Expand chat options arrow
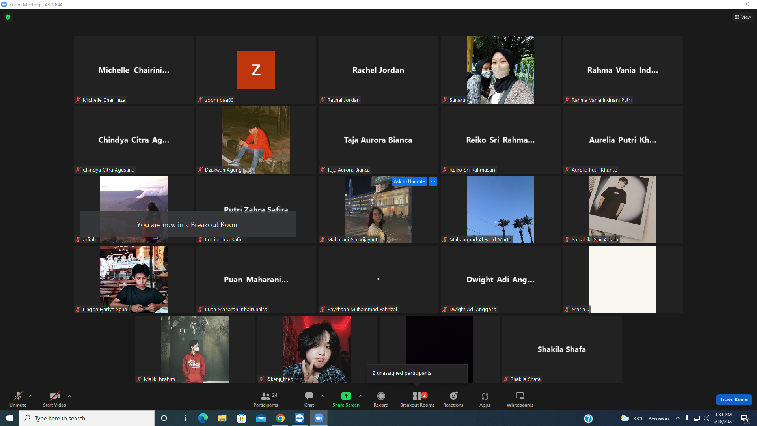Viewport: 757px width, 426px height. [322, 396]
